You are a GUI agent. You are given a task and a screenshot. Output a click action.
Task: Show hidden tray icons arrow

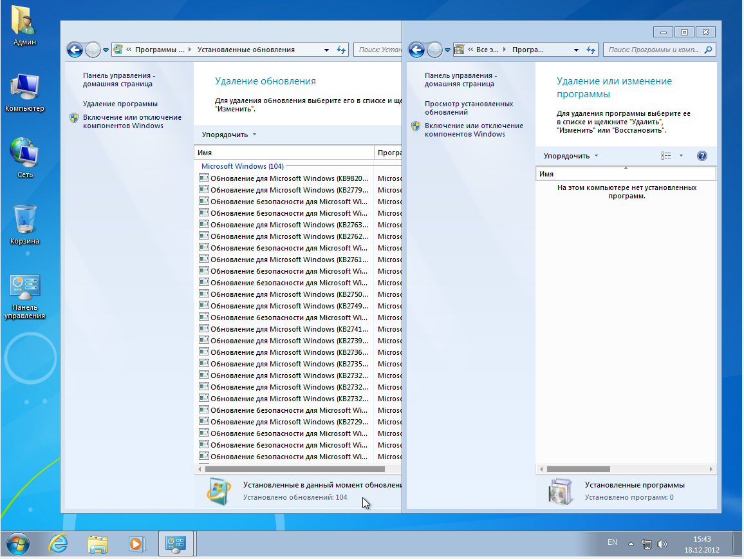click(631, 544)
